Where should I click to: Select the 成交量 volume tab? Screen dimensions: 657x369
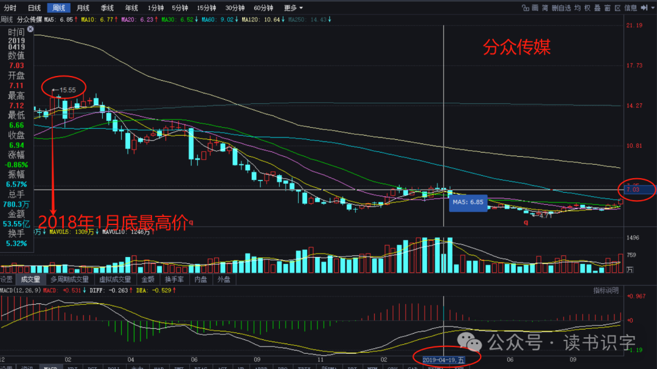point(30,280)
